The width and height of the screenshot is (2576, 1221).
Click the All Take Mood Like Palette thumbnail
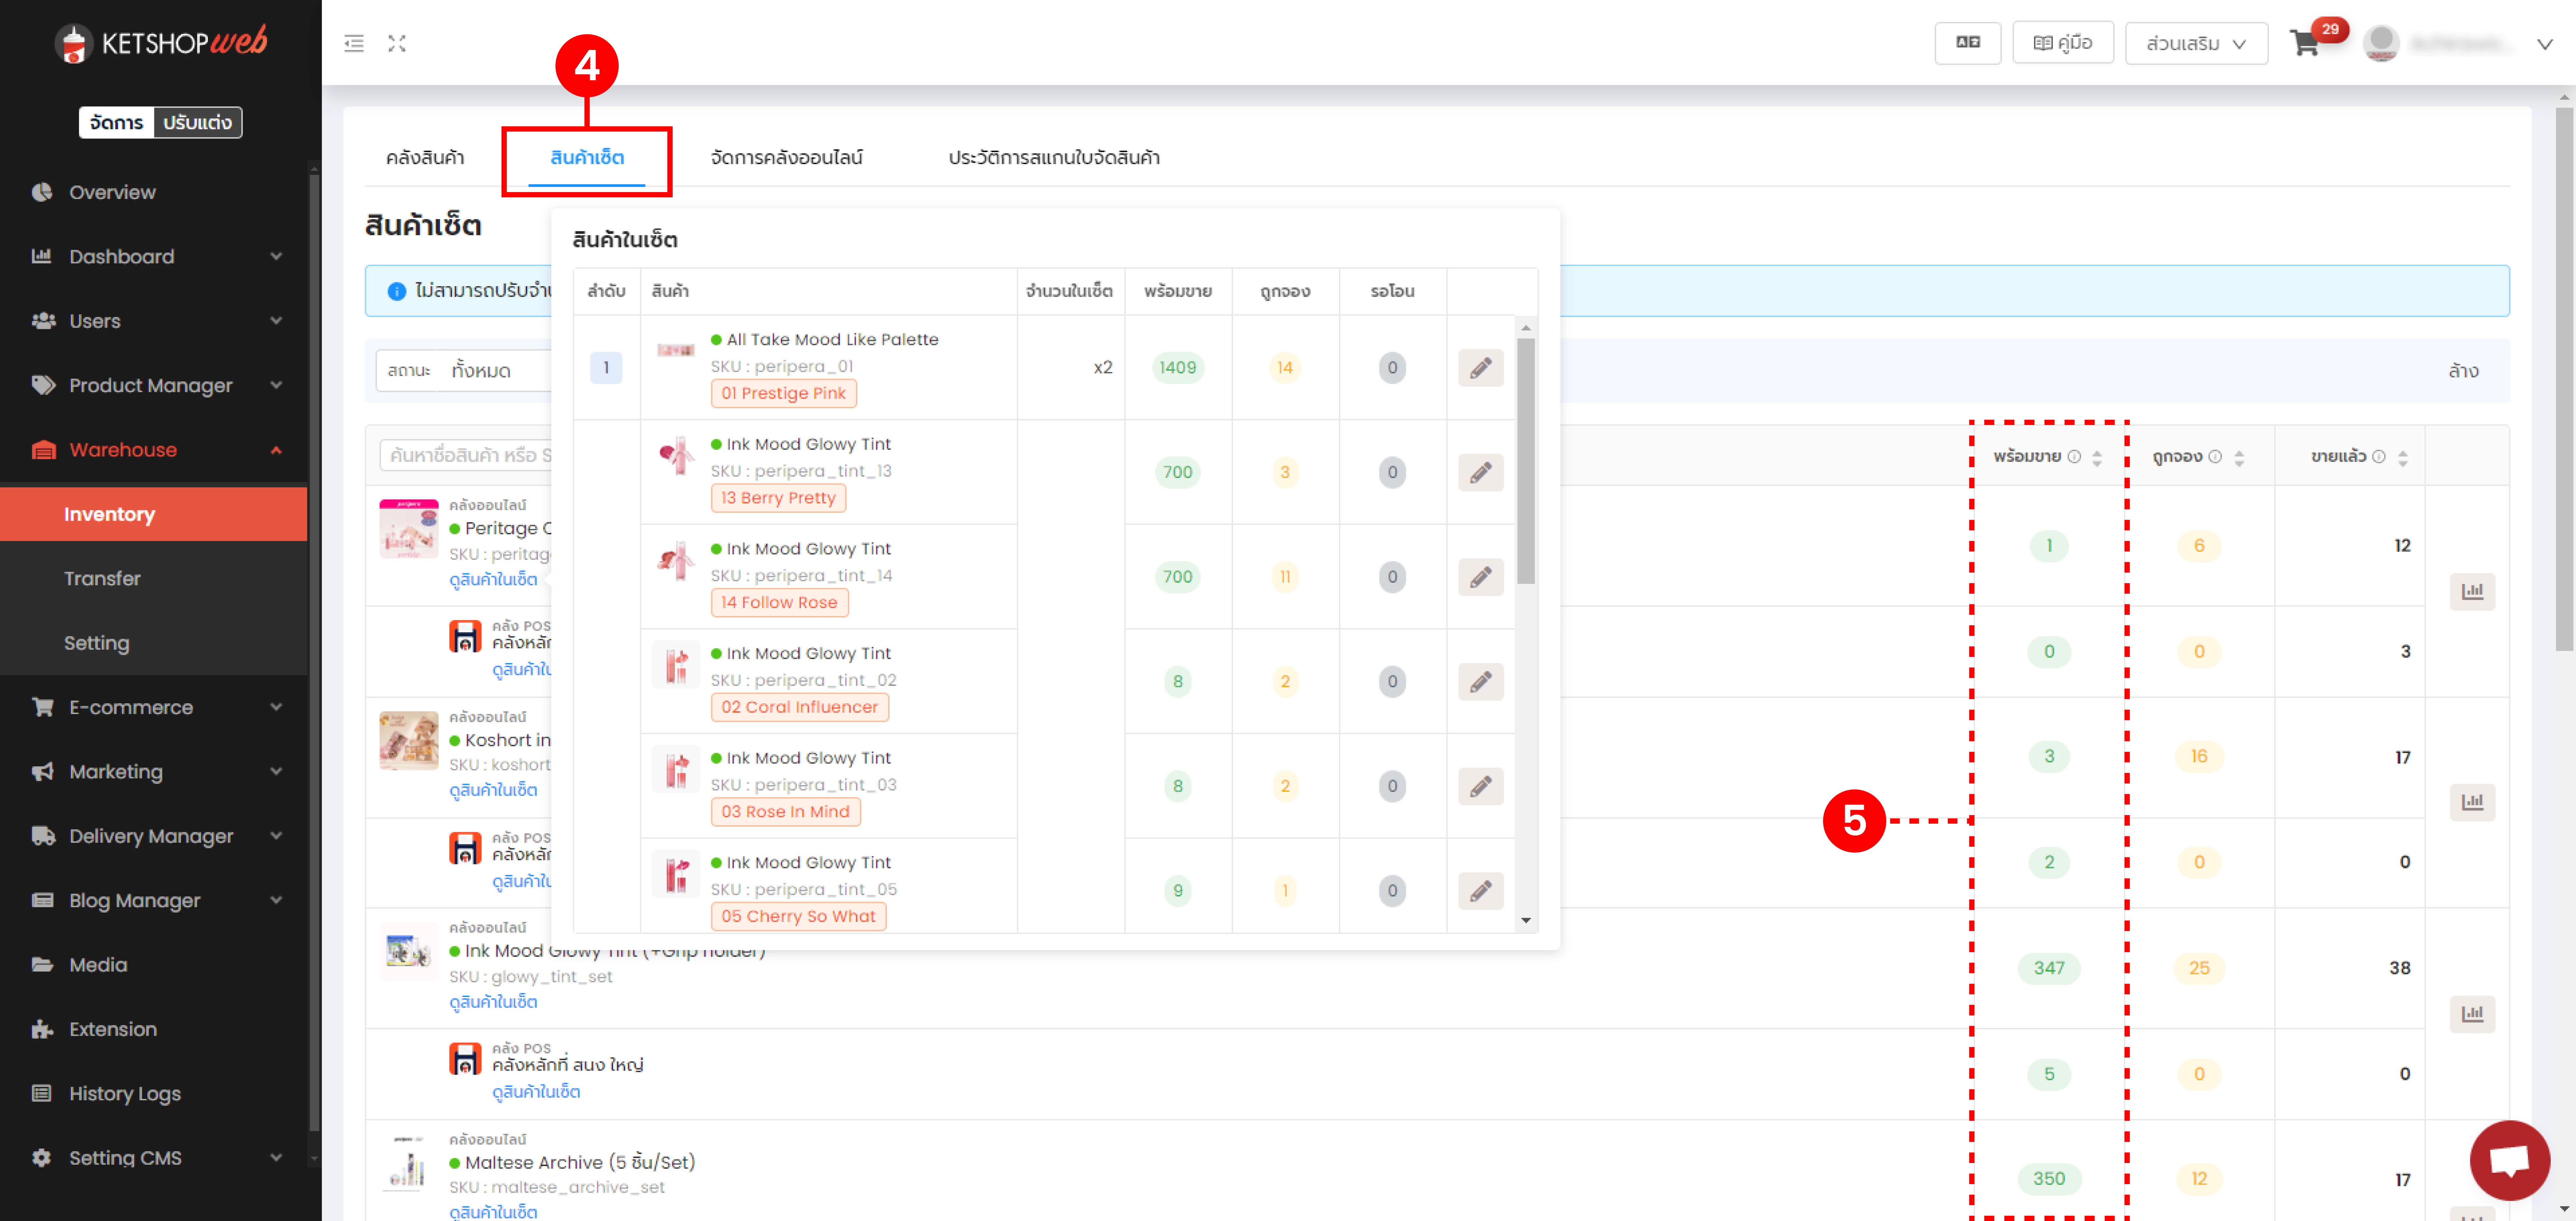676,350
